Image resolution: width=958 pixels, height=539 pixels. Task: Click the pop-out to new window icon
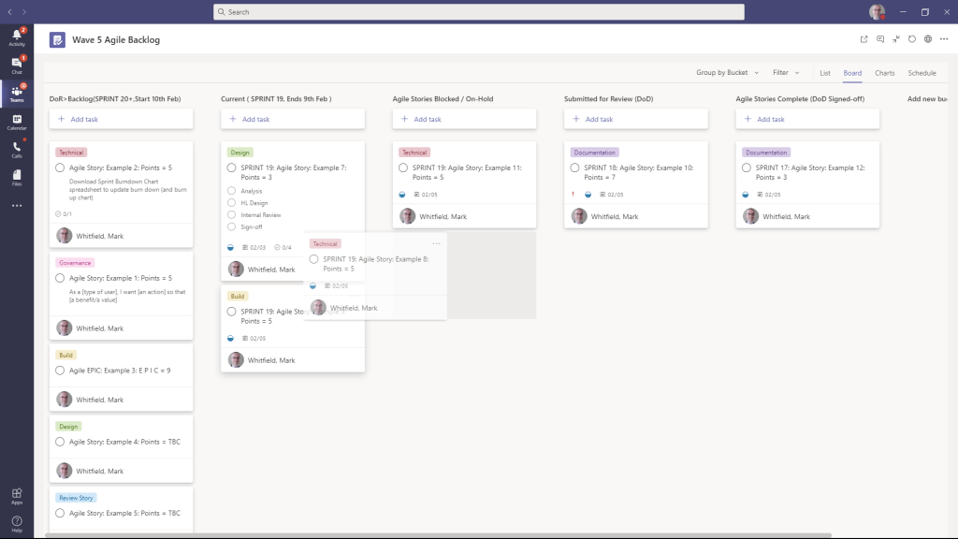[864, 39]
